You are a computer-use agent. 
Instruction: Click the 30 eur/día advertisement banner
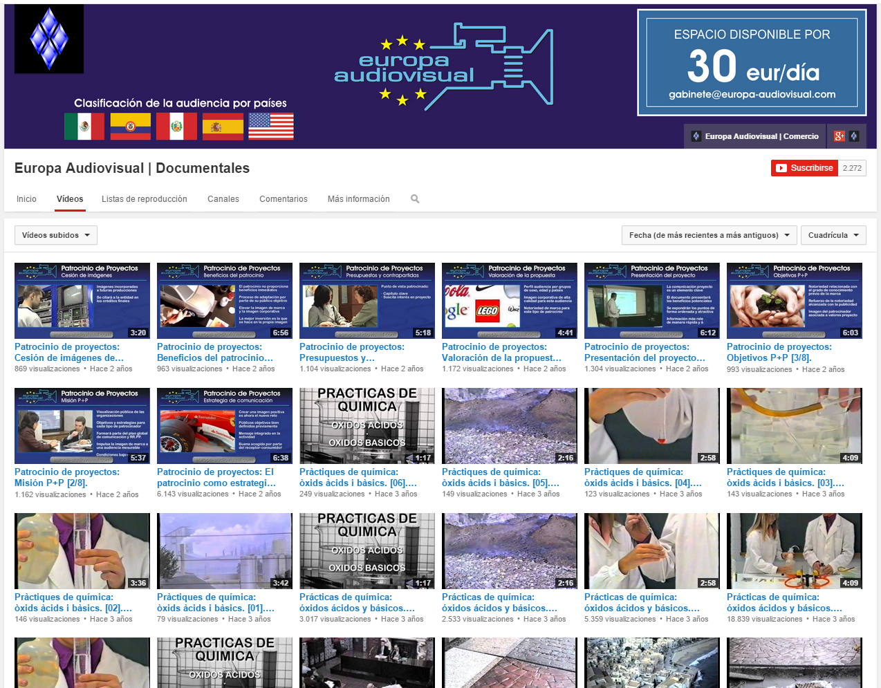coord(752,62)
